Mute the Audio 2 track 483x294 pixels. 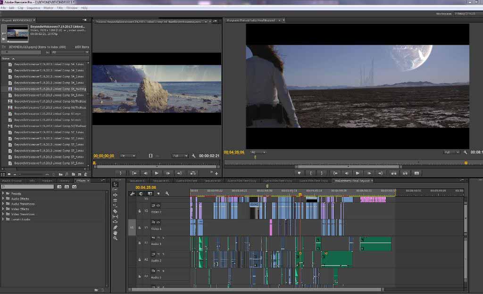tap(158, 254)
